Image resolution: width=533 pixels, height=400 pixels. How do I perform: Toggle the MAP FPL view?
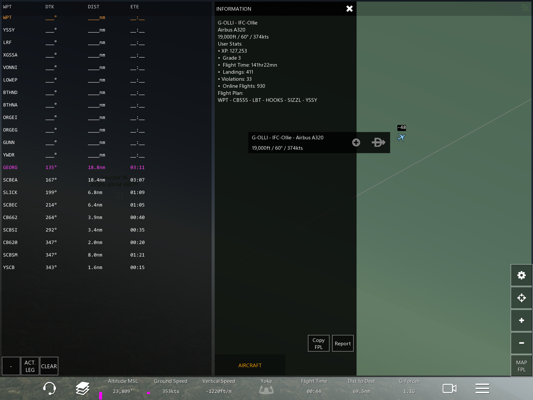521,366
